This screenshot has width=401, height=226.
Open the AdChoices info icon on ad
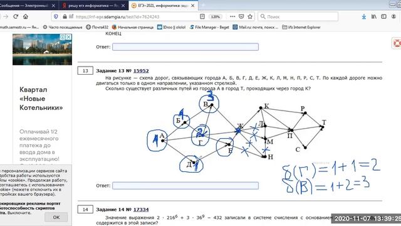pos(63,37)
